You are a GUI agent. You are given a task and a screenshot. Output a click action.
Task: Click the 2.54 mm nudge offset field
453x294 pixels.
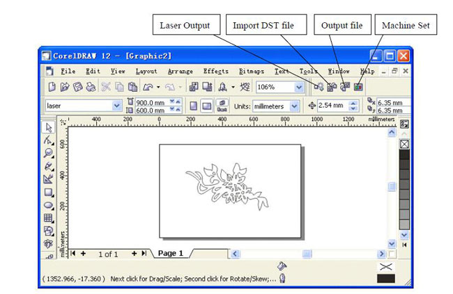click(332, 106)
